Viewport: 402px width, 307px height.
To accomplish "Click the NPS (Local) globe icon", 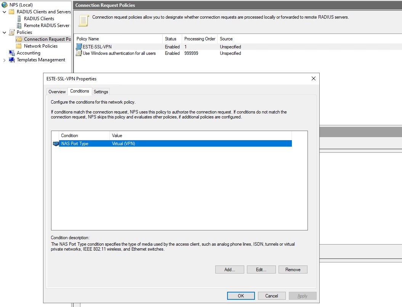I will point(5,5).
